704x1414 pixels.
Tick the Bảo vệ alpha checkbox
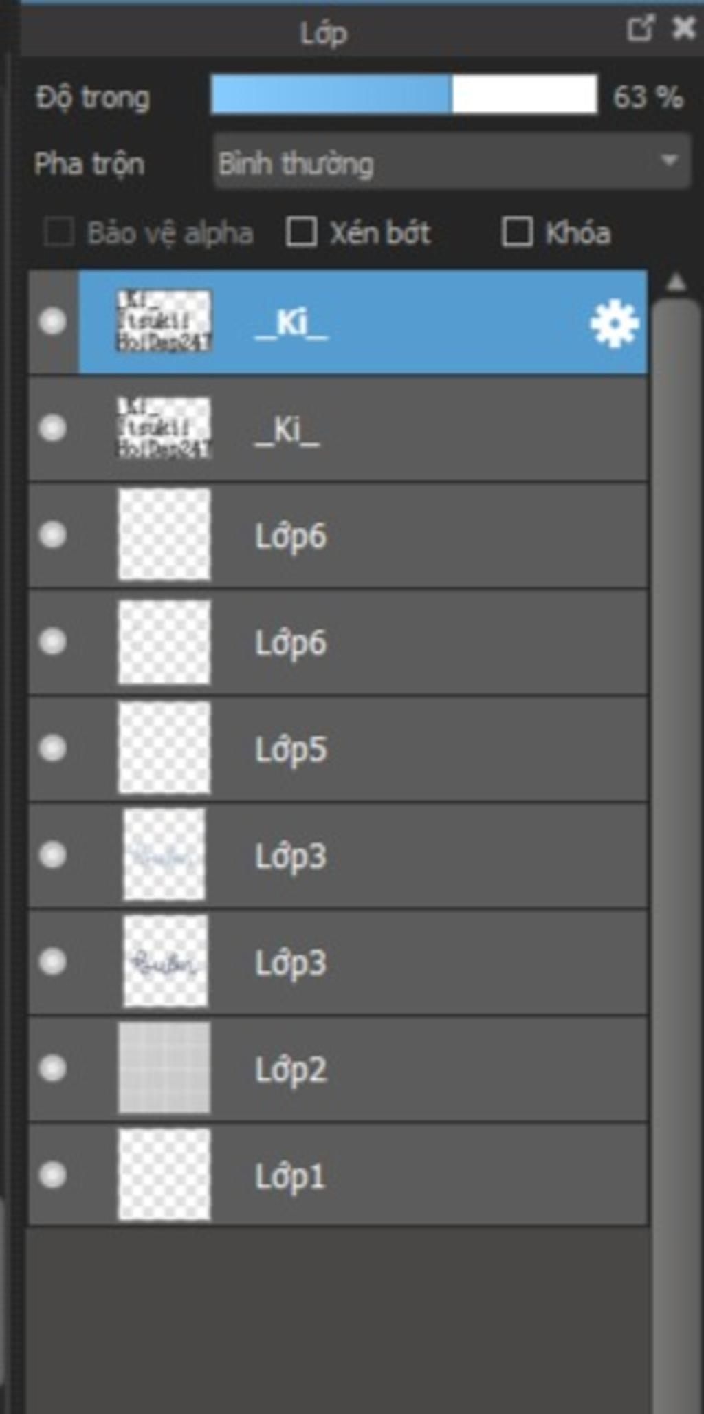(x=59, y=232)
